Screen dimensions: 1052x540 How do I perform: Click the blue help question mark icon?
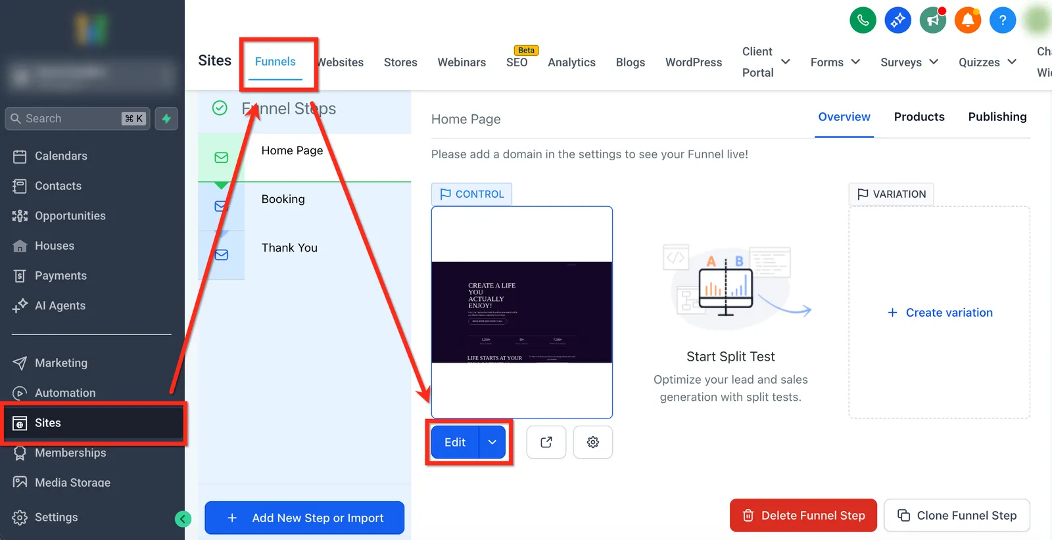coord(1002,20)
